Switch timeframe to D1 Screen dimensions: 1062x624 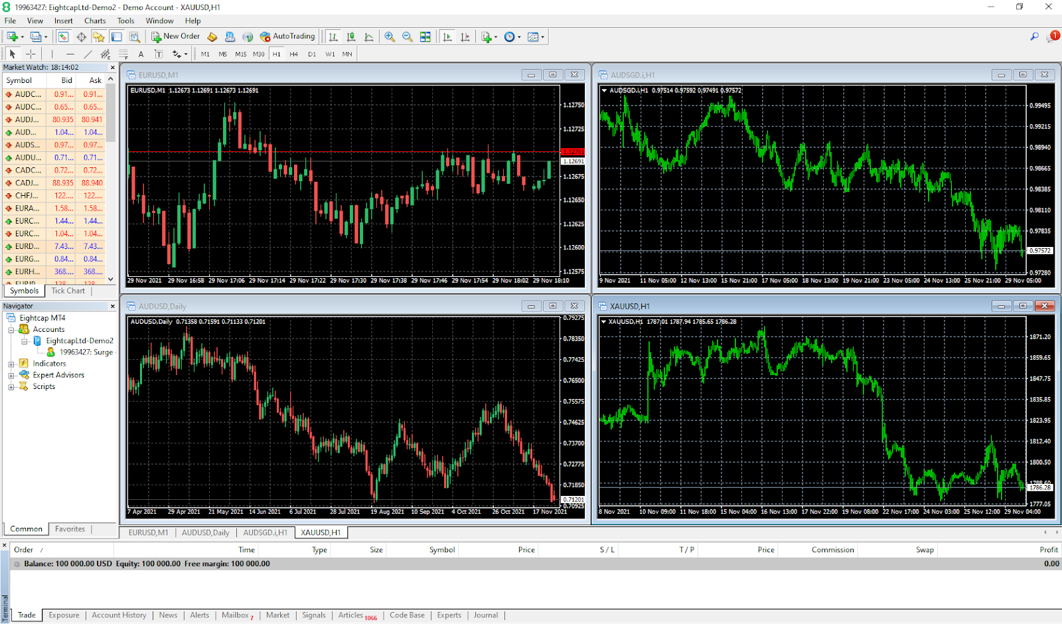click(312, 54)
